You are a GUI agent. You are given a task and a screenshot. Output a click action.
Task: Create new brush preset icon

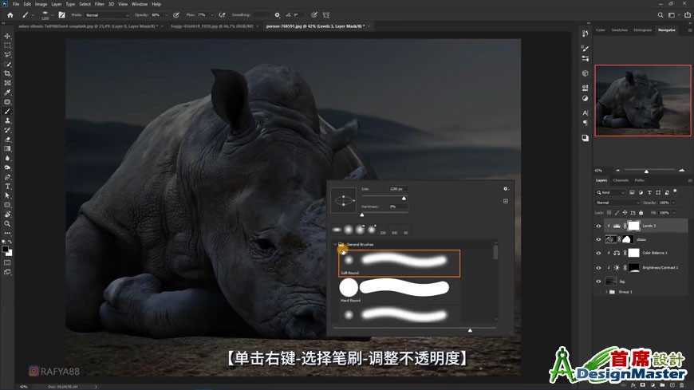(x=506, y=201)
